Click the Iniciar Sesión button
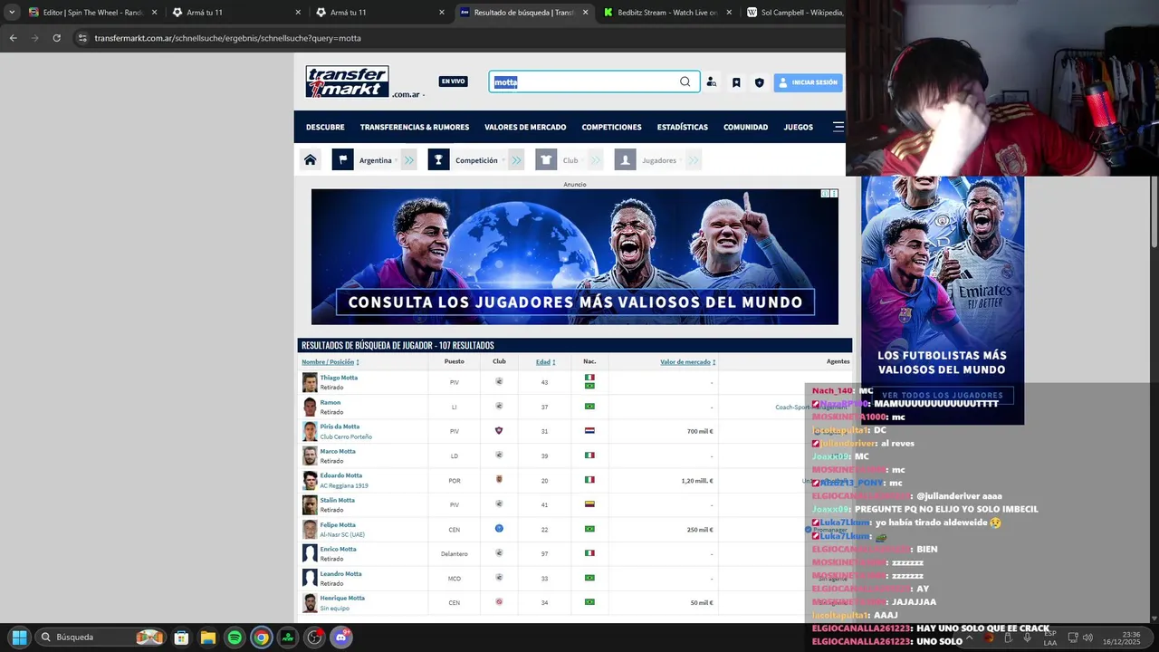Screen dimensions: 1159x652 (x=809, y=82)
